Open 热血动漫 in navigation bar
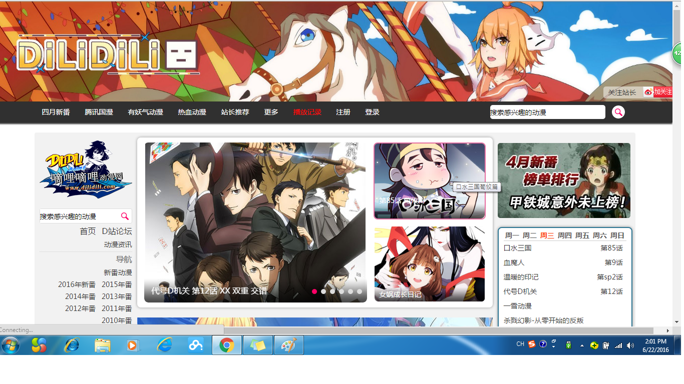The height and width of the screenshot is (384, 684). click(x=192, y=112)
